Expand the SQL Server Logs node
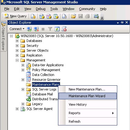 23,89
